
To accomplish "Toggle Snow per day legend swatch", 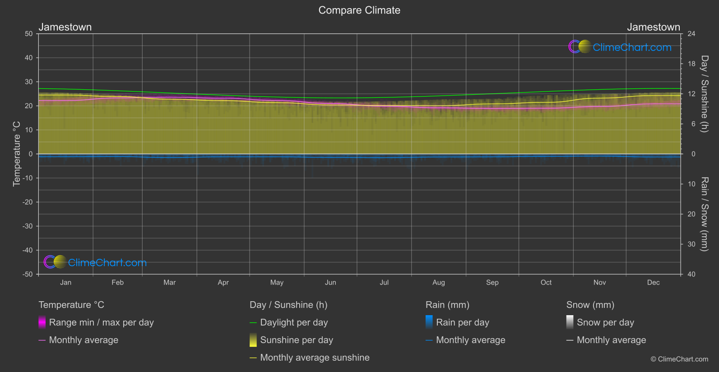I will [x=570, y=322].
